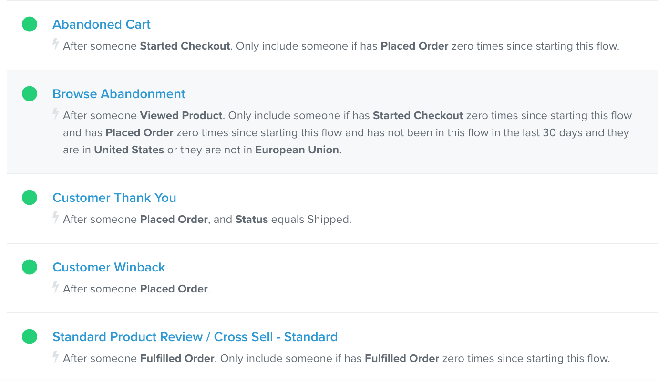Click the lightning icon under Customer Winback
Viewport: 658px width, 382px height.
pyautogui.click(x=56, y=288)
